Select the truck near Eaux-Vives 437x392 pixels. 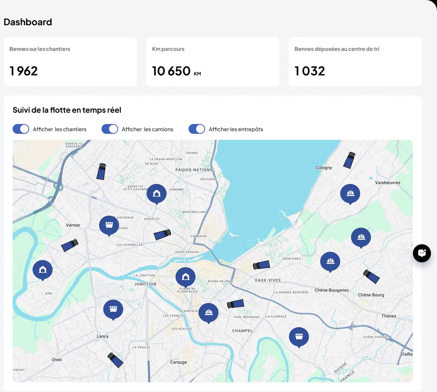point(261,265)
